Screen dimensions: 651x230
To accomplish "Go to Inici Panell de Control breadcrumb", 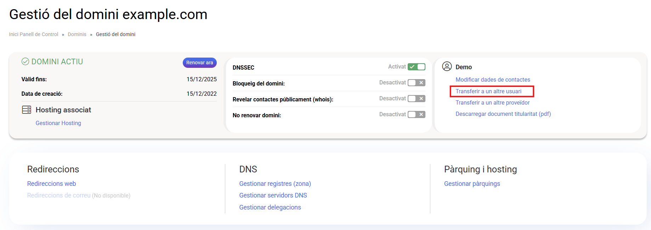I will pyautogui.click(x=34, y=34).
